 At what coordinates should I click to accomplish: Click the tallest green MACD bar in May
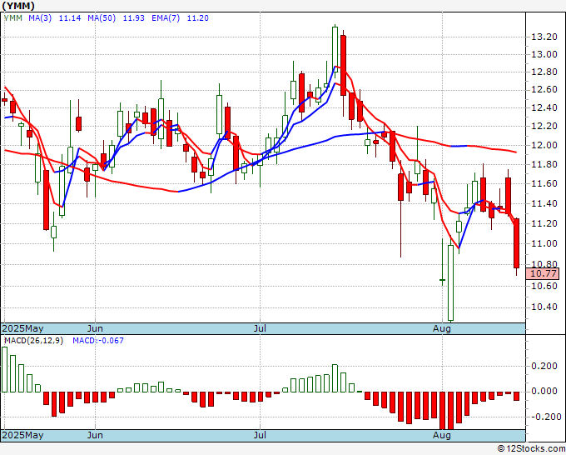click(4, 370)
